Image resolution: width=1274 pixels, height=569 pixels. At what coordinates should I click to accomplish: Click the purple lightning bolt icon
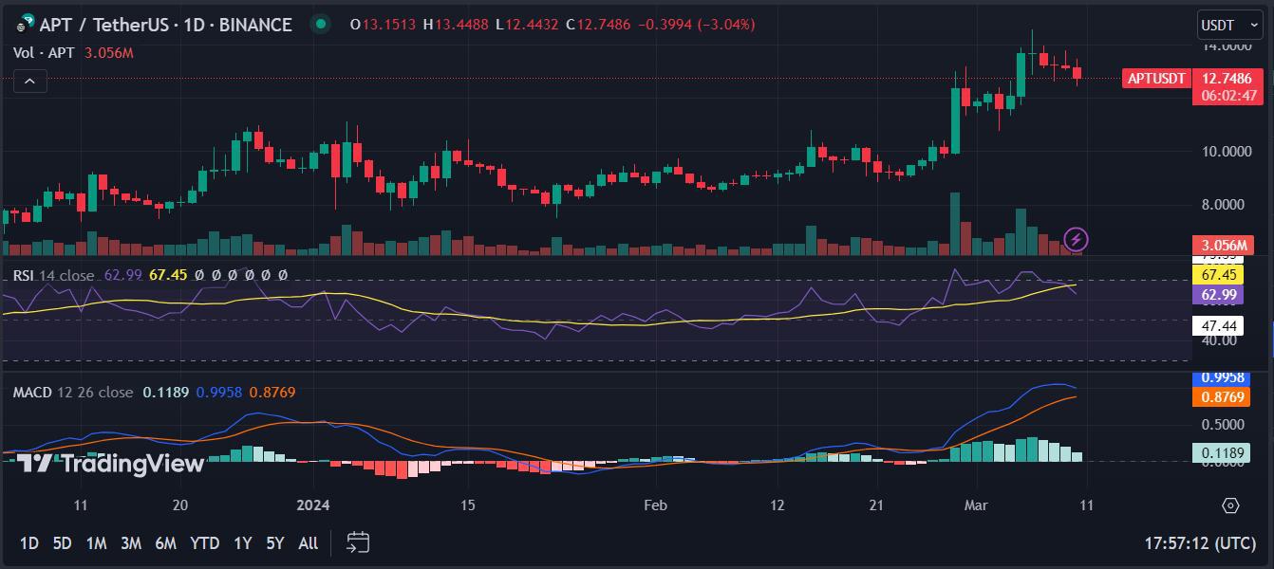[x=1076, y=238]
